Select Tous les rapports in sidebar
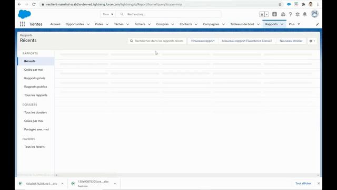 tap(36, 95)
